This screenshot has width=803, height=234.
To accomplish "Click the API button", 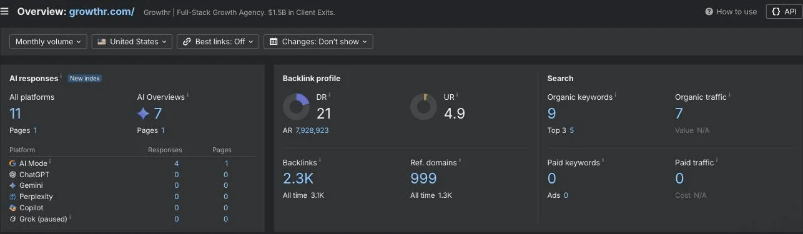I will (x=784, y=11).
